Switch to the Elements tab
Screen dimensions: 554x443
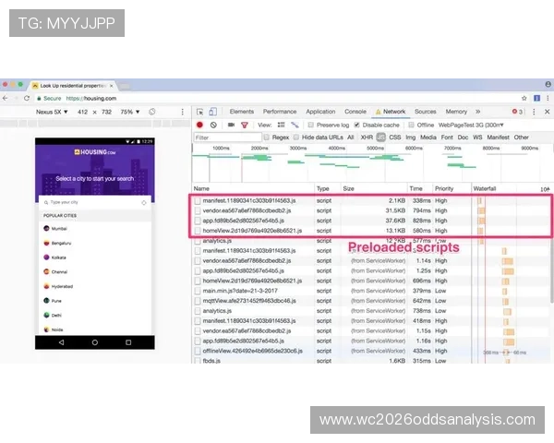(242, 112)
